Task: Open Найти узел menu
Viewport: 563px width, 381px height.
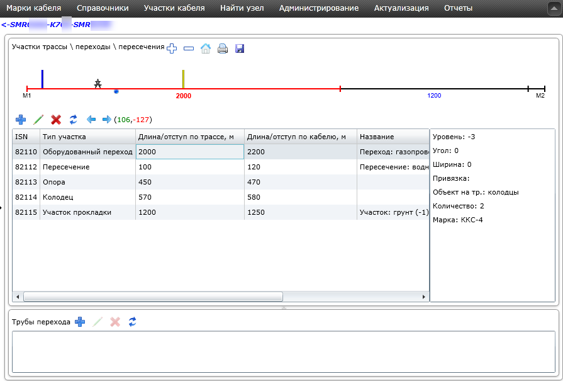Action: [x=242, y=8]
